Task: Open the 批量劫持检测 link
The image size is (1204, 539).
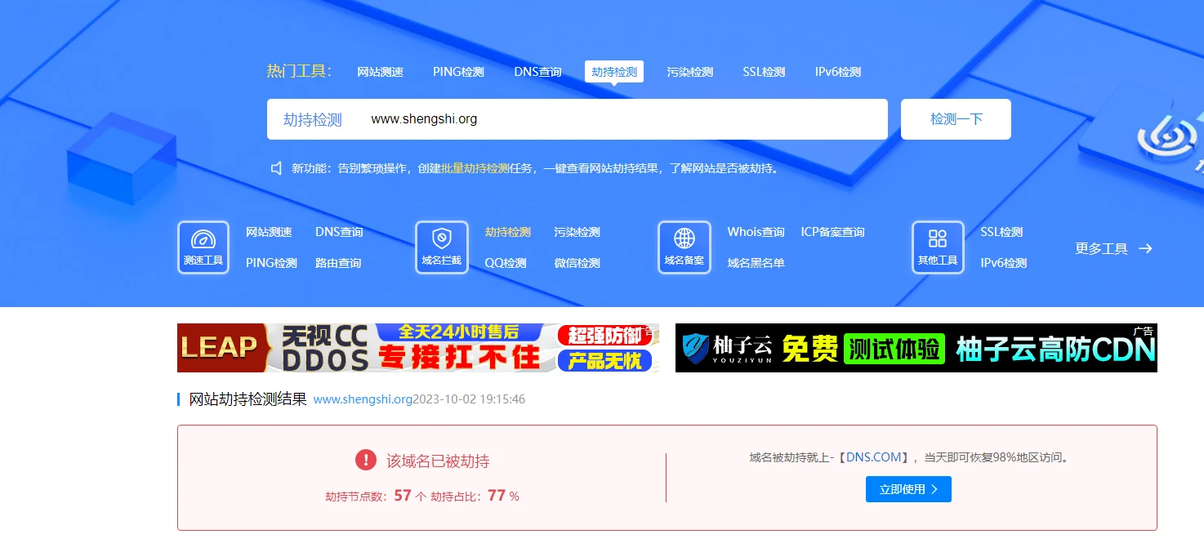Action: point(475,168)
